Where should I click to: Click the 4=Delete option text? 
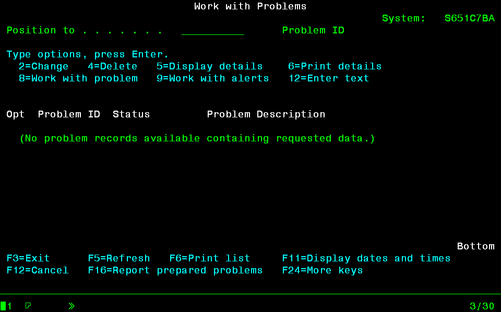coord(112,66)
